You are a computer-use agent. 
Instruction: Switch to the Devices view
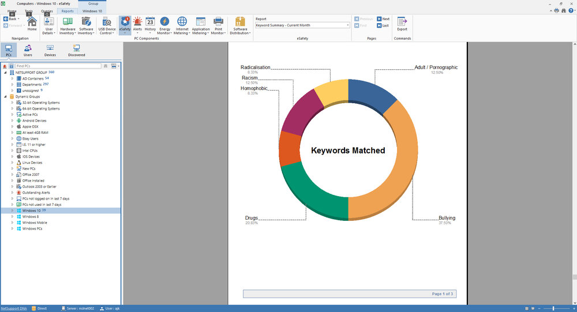[50, 50]
